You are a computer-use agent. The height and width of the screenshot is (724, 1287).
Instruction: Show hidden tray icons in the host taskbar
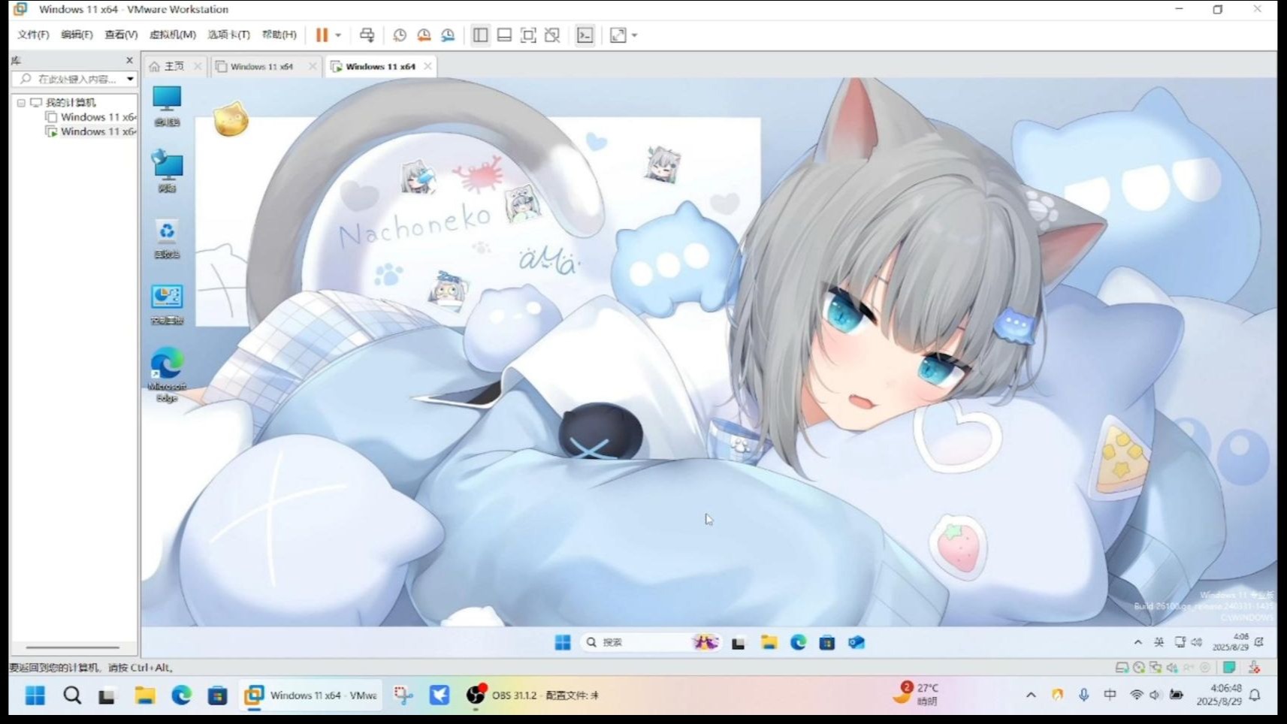click(x=1031, y=695)
